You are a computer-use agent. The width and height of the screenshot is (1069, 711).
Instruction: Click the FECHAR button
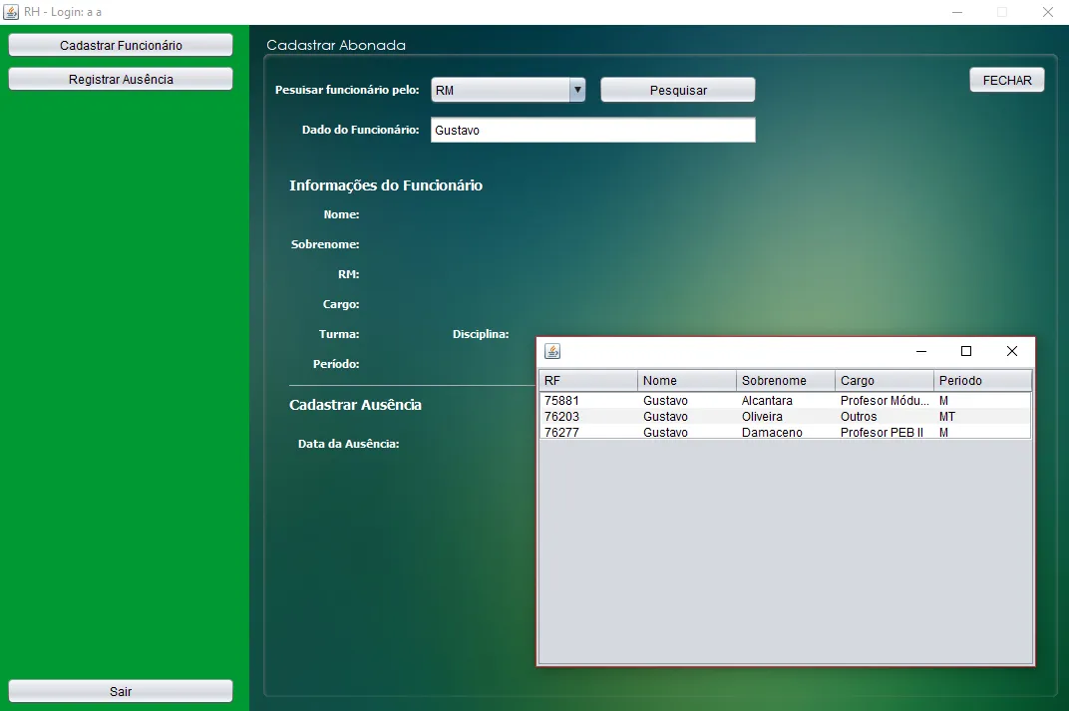1006,80
